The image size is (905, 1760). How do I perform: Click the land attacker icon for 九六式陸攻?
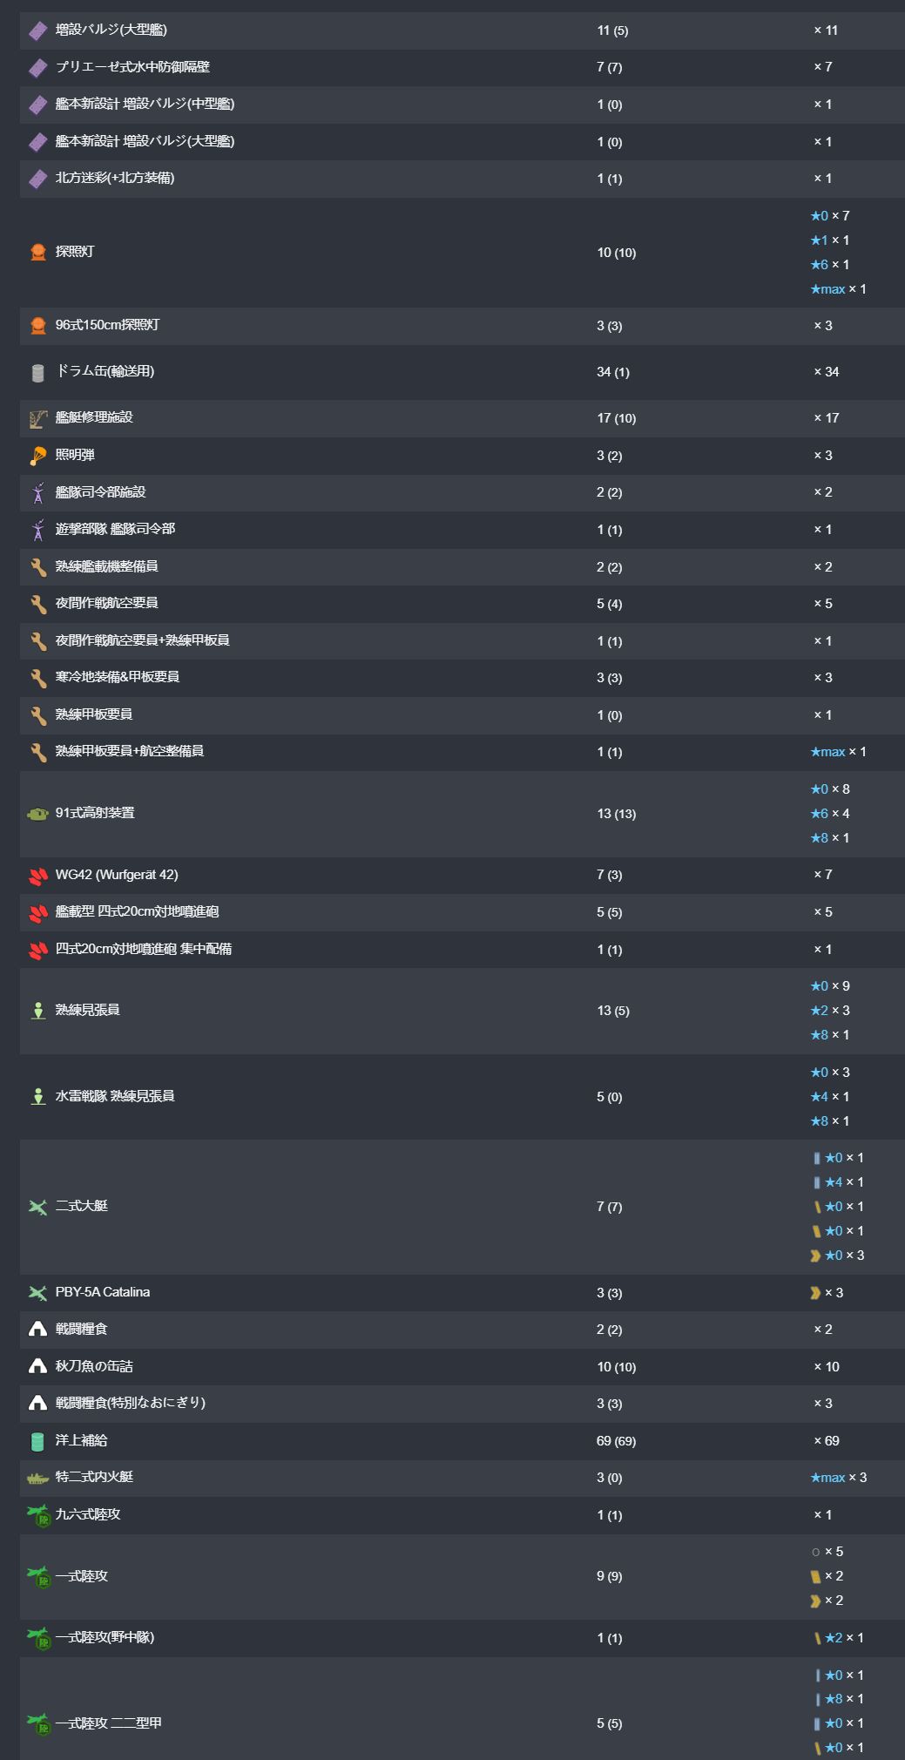point(37,1515)
